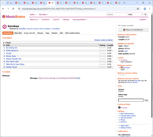Viewport: 153px width, 137px height.
Task: Collapse the Vinyl medium tracklist
Action: click(5, 43)
